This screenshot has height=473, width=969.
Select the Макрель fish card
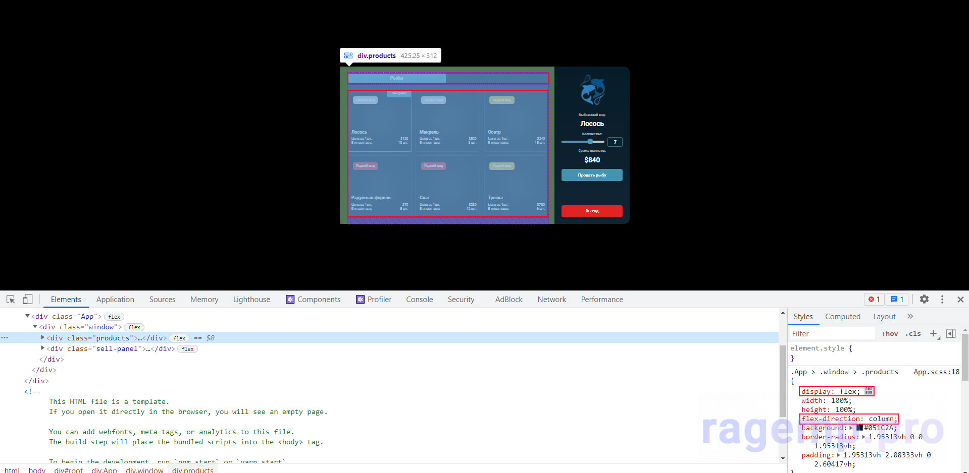coord(447,121)
